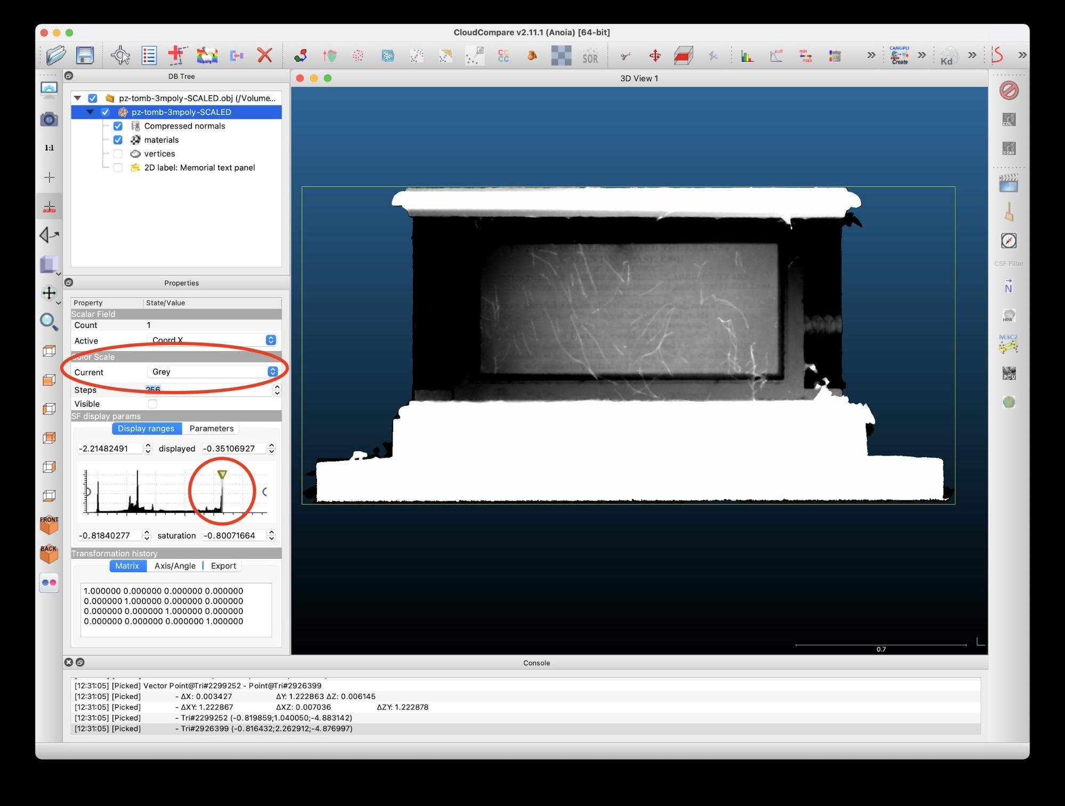Open the SOR filter tool

[590, 55]
